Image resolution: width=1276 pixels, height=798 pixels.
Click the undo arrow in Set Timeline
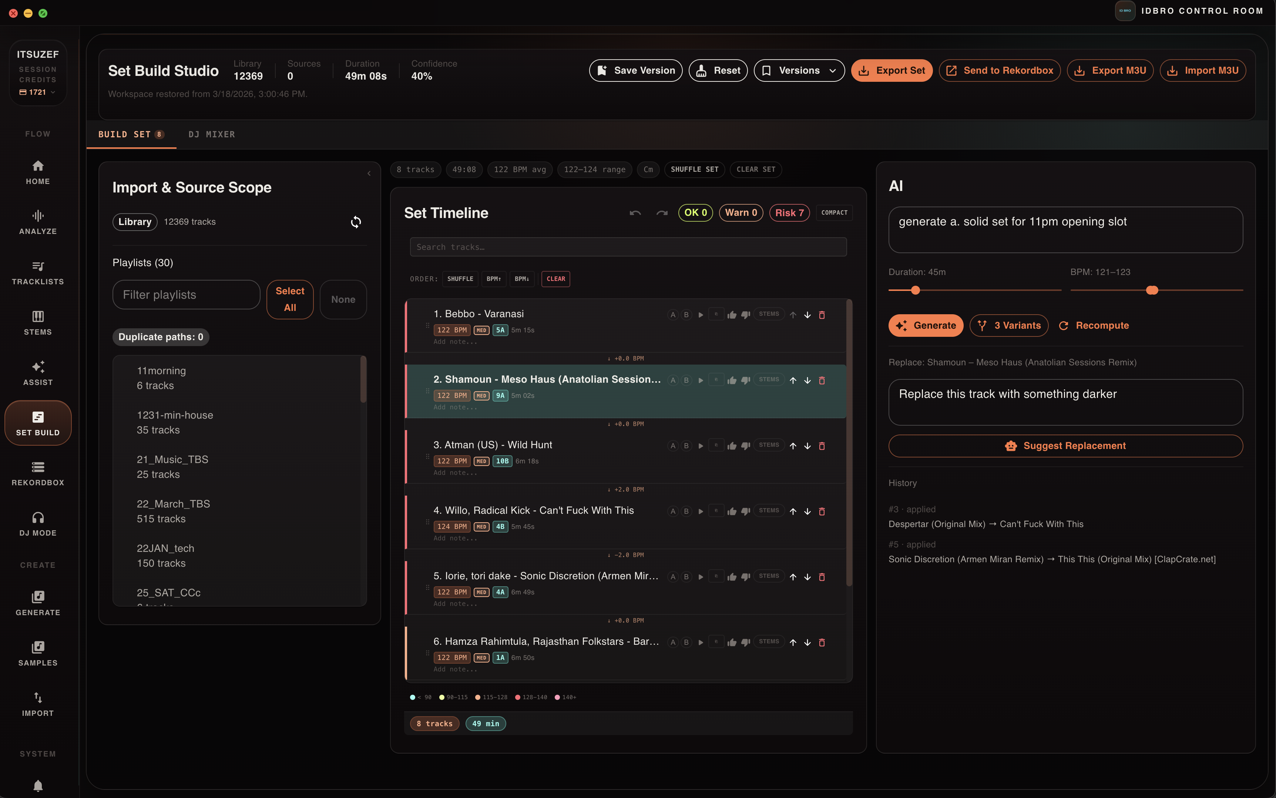coord(635,213)
